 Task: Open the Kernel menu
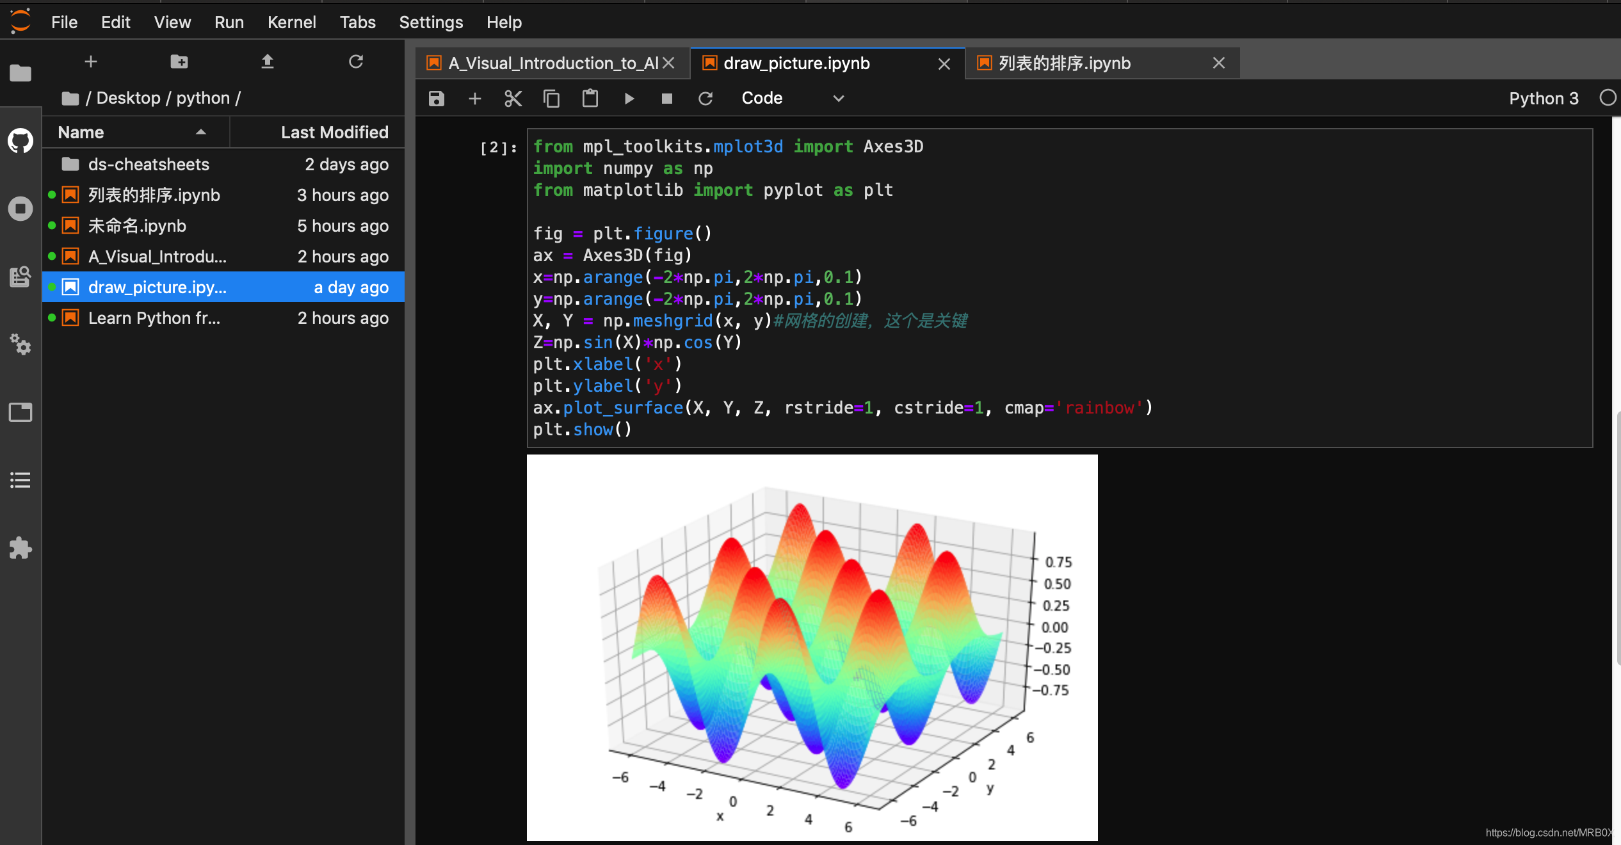pos(292,22)
